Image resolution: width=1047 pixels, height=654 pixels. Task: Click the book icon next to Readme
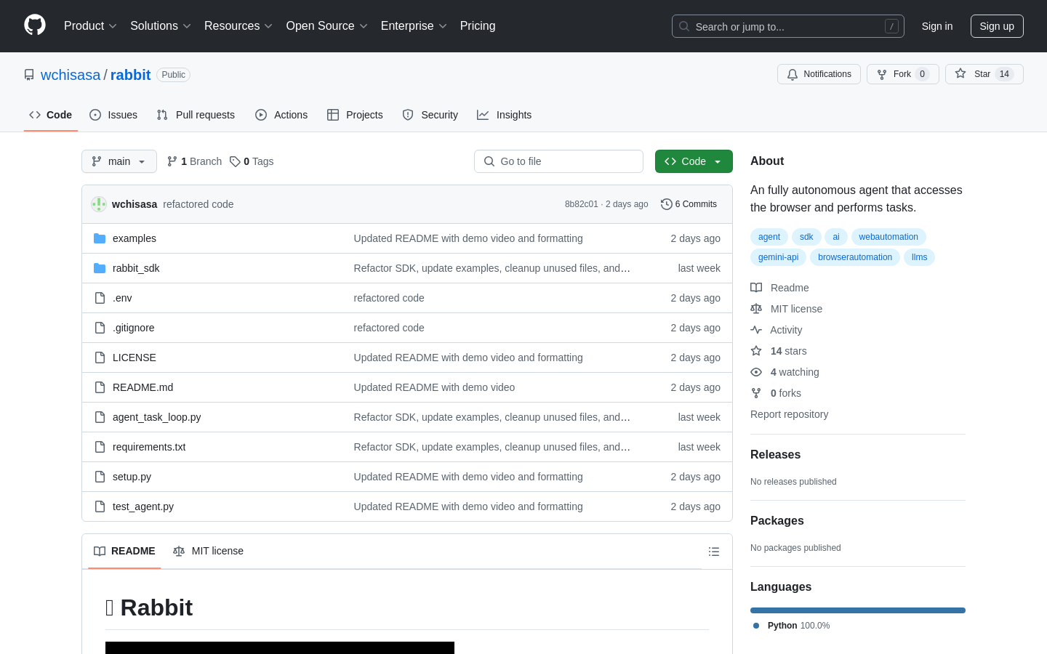756,288
